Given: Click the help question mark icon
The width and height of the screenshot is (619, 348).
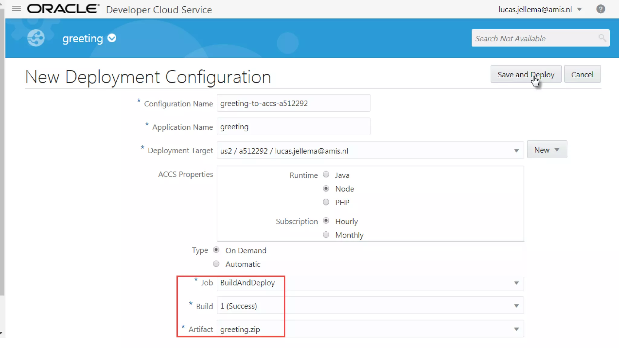Looking at the screenshot, I should [600, 9].
